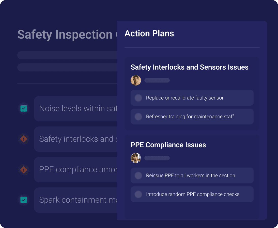
Task: Click the 'Safety Interlocks and Sensors Issues' heading
Action: click(189, 67)
